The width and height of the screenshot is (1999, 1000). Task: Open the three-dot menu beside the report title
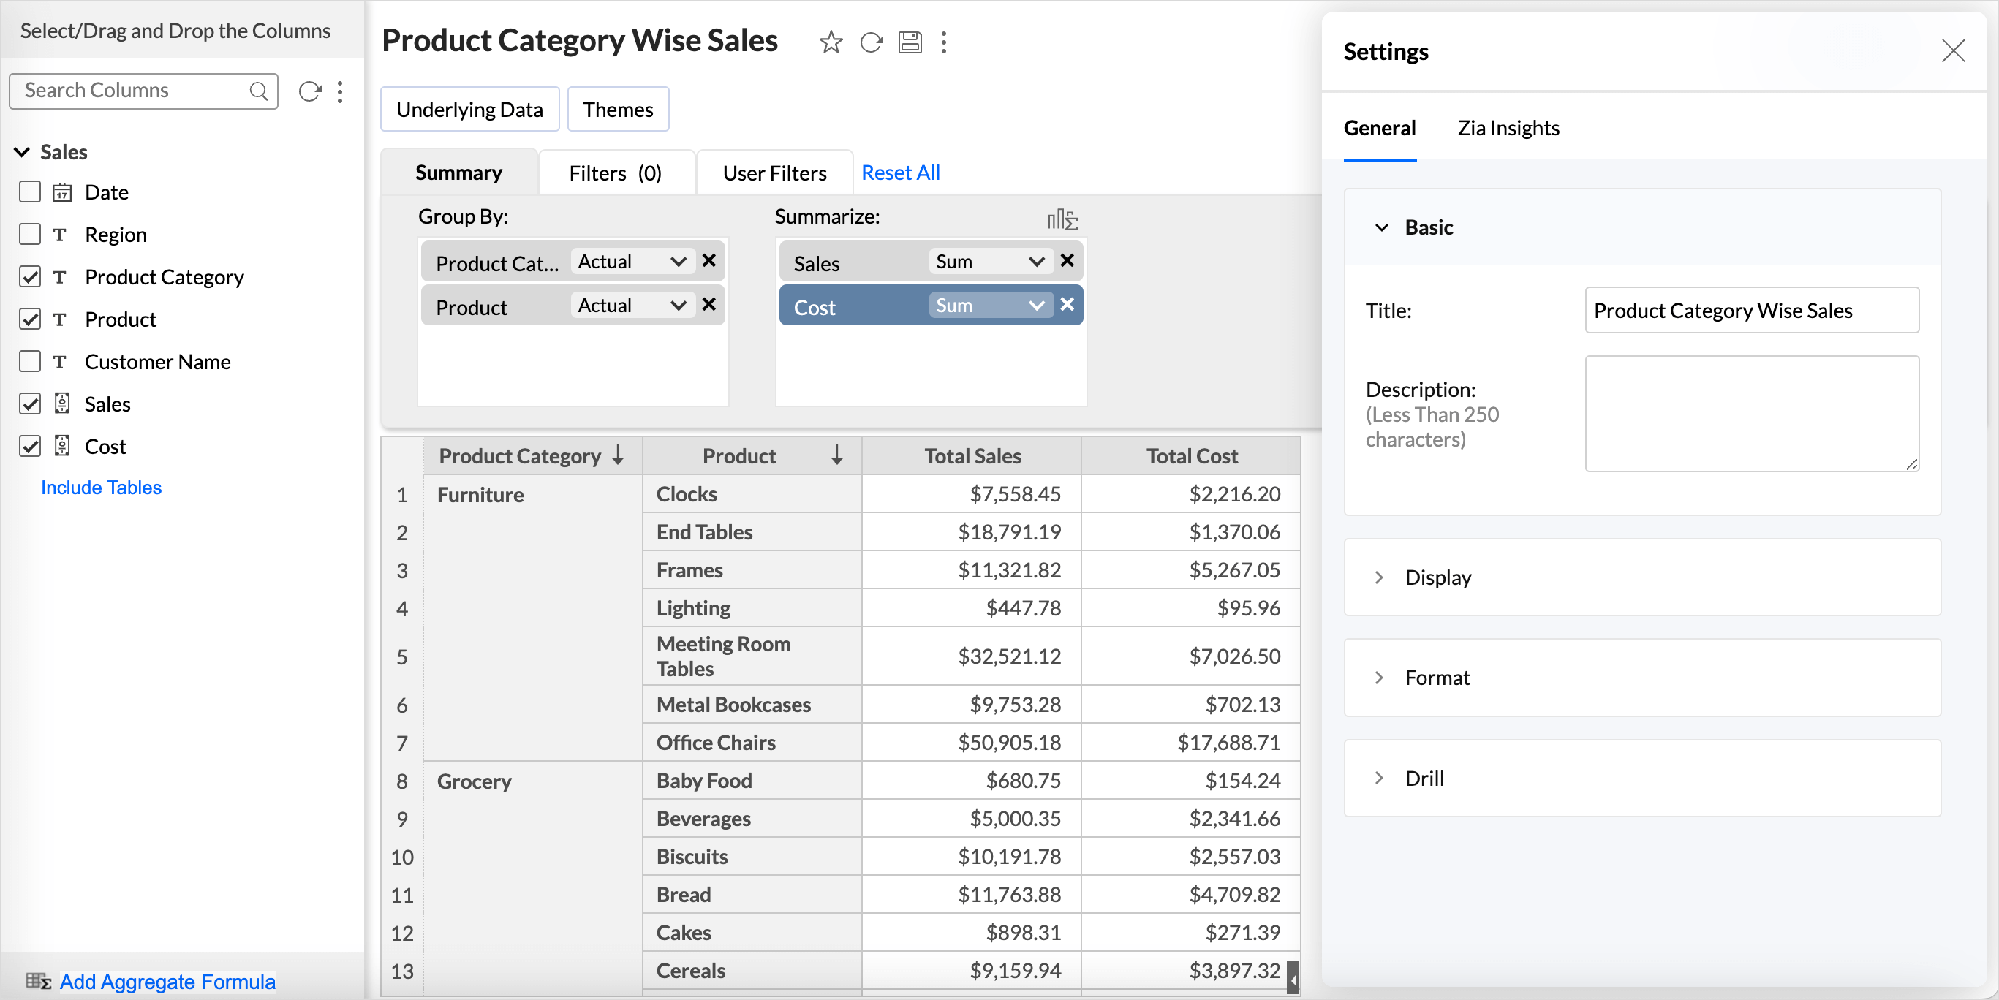point(944,42)
